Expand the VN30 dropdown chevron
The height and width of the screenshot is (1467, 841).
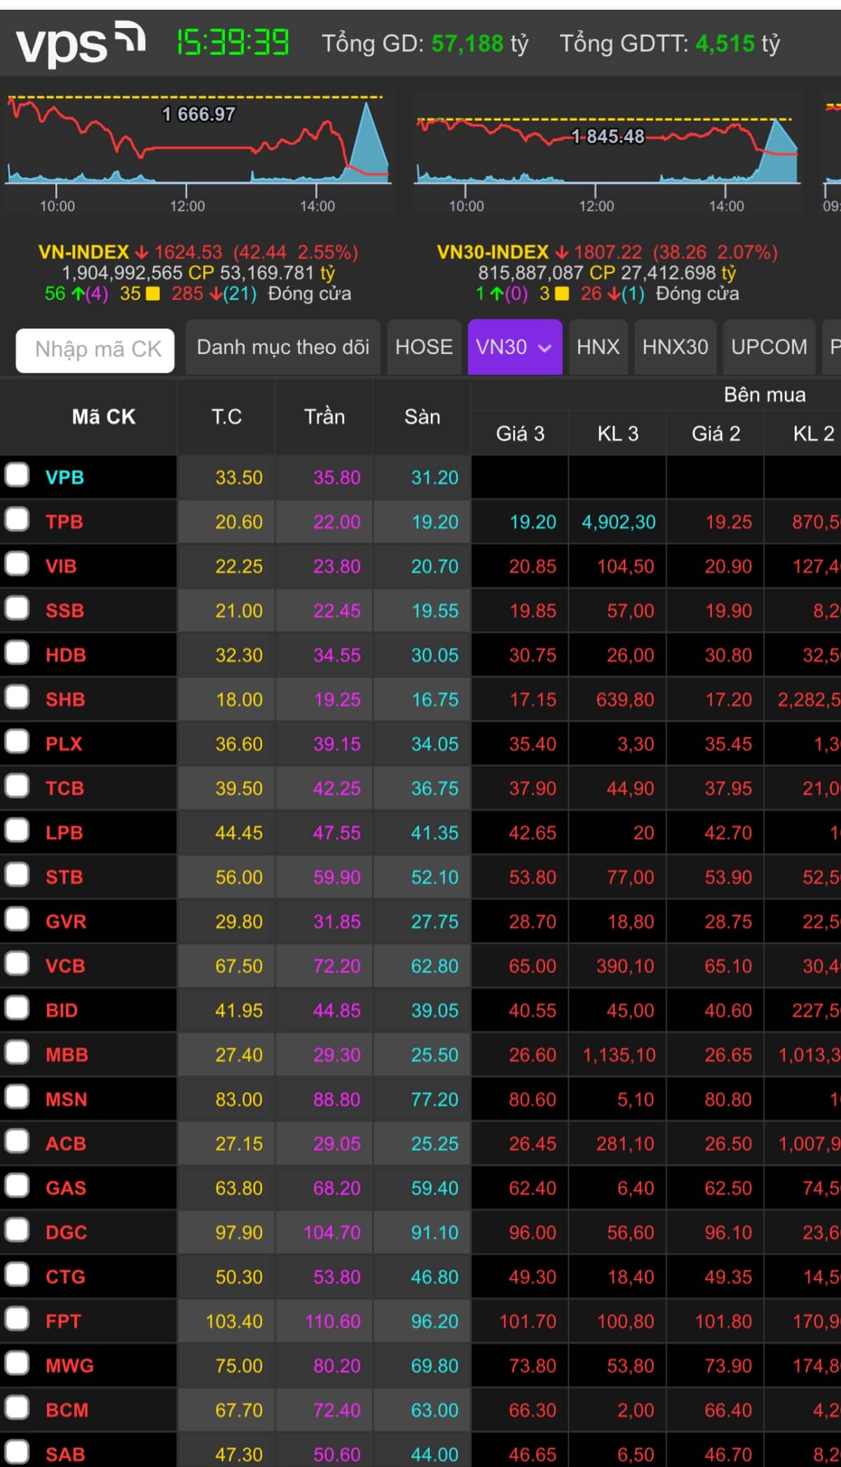(545, 348)
